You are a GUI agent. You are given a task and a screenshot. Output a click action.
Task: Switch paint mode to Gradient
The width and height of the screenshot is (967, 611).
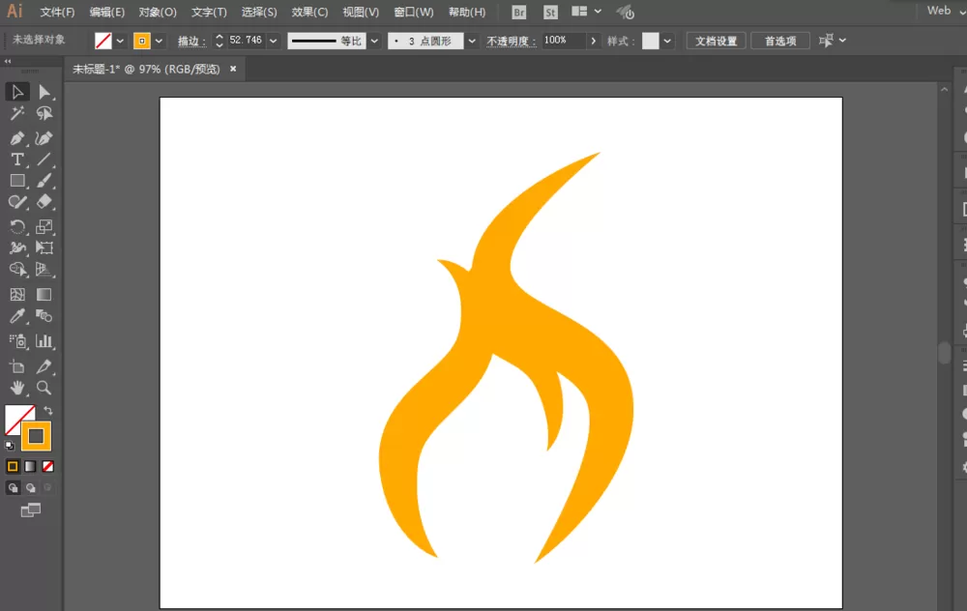[x=30, y=467]
